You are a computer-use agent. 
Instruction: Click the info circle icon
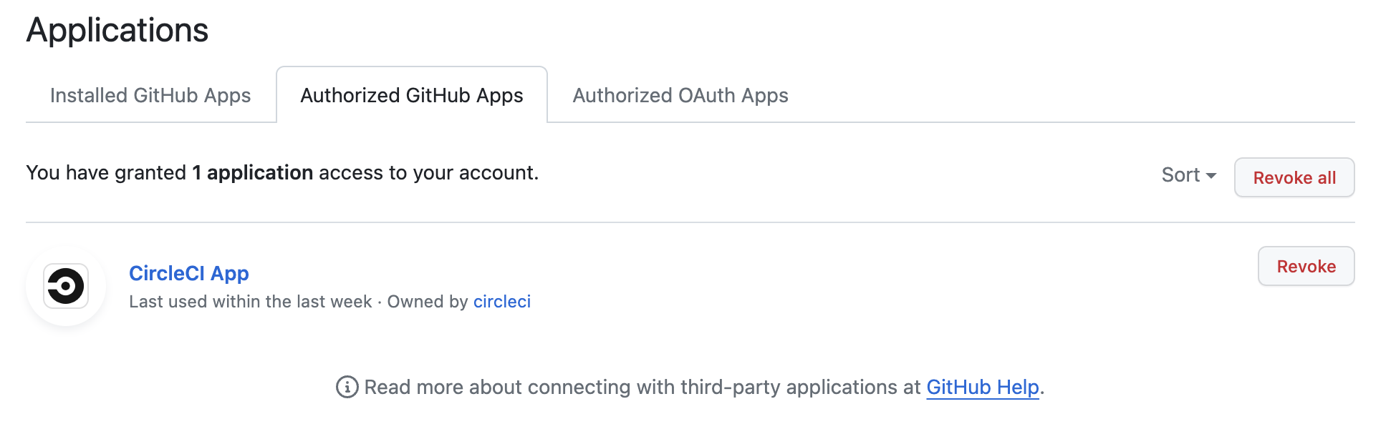(347, 387)
